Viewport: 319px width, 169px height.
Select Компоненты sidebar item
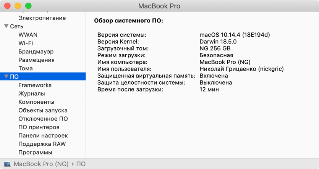tap(36, 102)
